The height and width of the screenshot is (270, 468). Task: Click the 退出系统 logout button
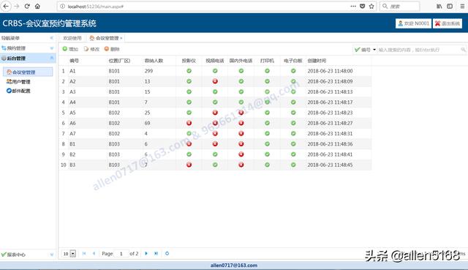(x=448, y=23)
